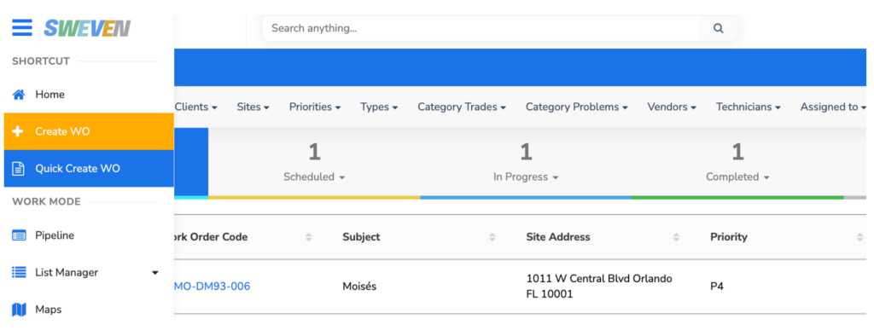
Task: Open the Category Trades dropdown
Action: coord(462,107)
